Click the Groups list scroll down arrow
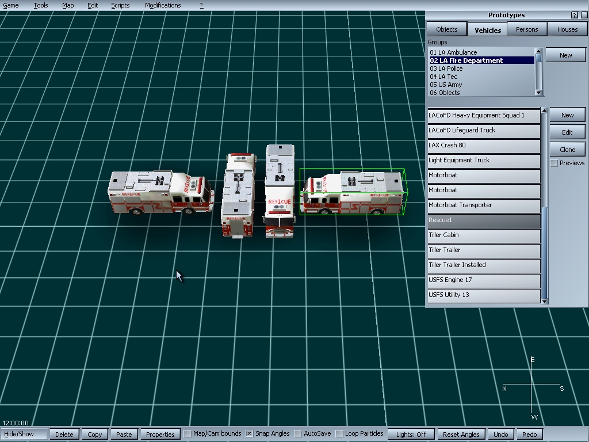589x442 pixels. pos(538,93)
